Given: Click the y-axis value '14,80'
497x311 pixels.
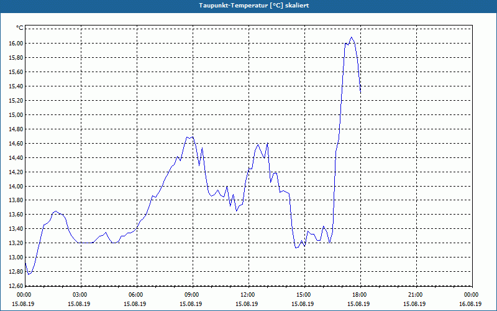Looking at the screenshot, I should (x=17, y=129).
